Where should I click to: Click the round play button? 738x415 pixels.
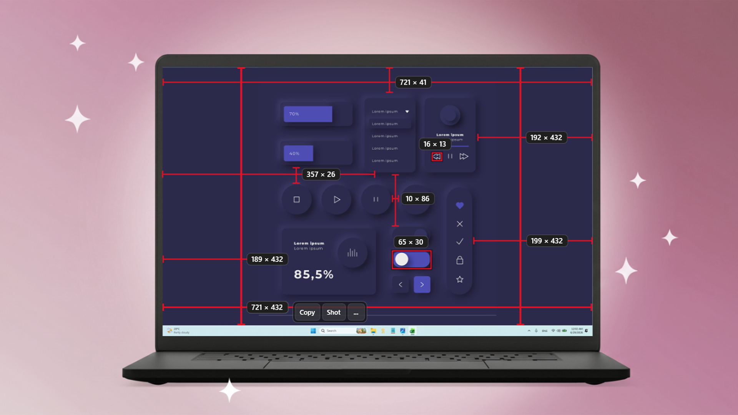pos(337,199)
